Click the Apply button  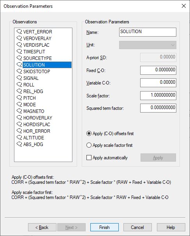[x=158, y=158]
